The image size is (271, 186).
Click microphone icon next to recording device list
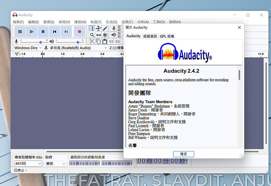(46, 48)
